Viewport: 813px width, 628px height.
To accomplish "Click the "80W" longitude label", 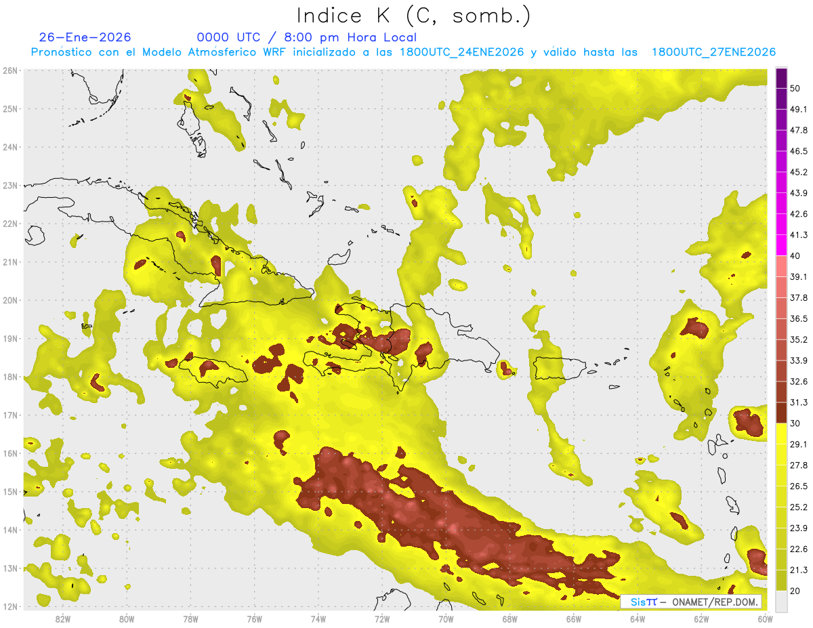I will (x=127, y=619).
